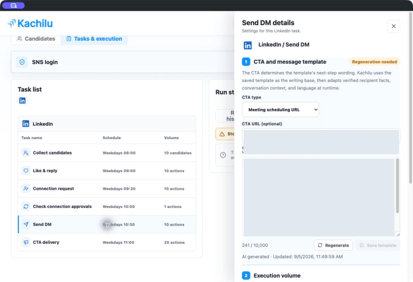The width and height of the screenshot is (413, 282).
Task: Click the purple keyboard icon in top bar
Action: point(14,6)
